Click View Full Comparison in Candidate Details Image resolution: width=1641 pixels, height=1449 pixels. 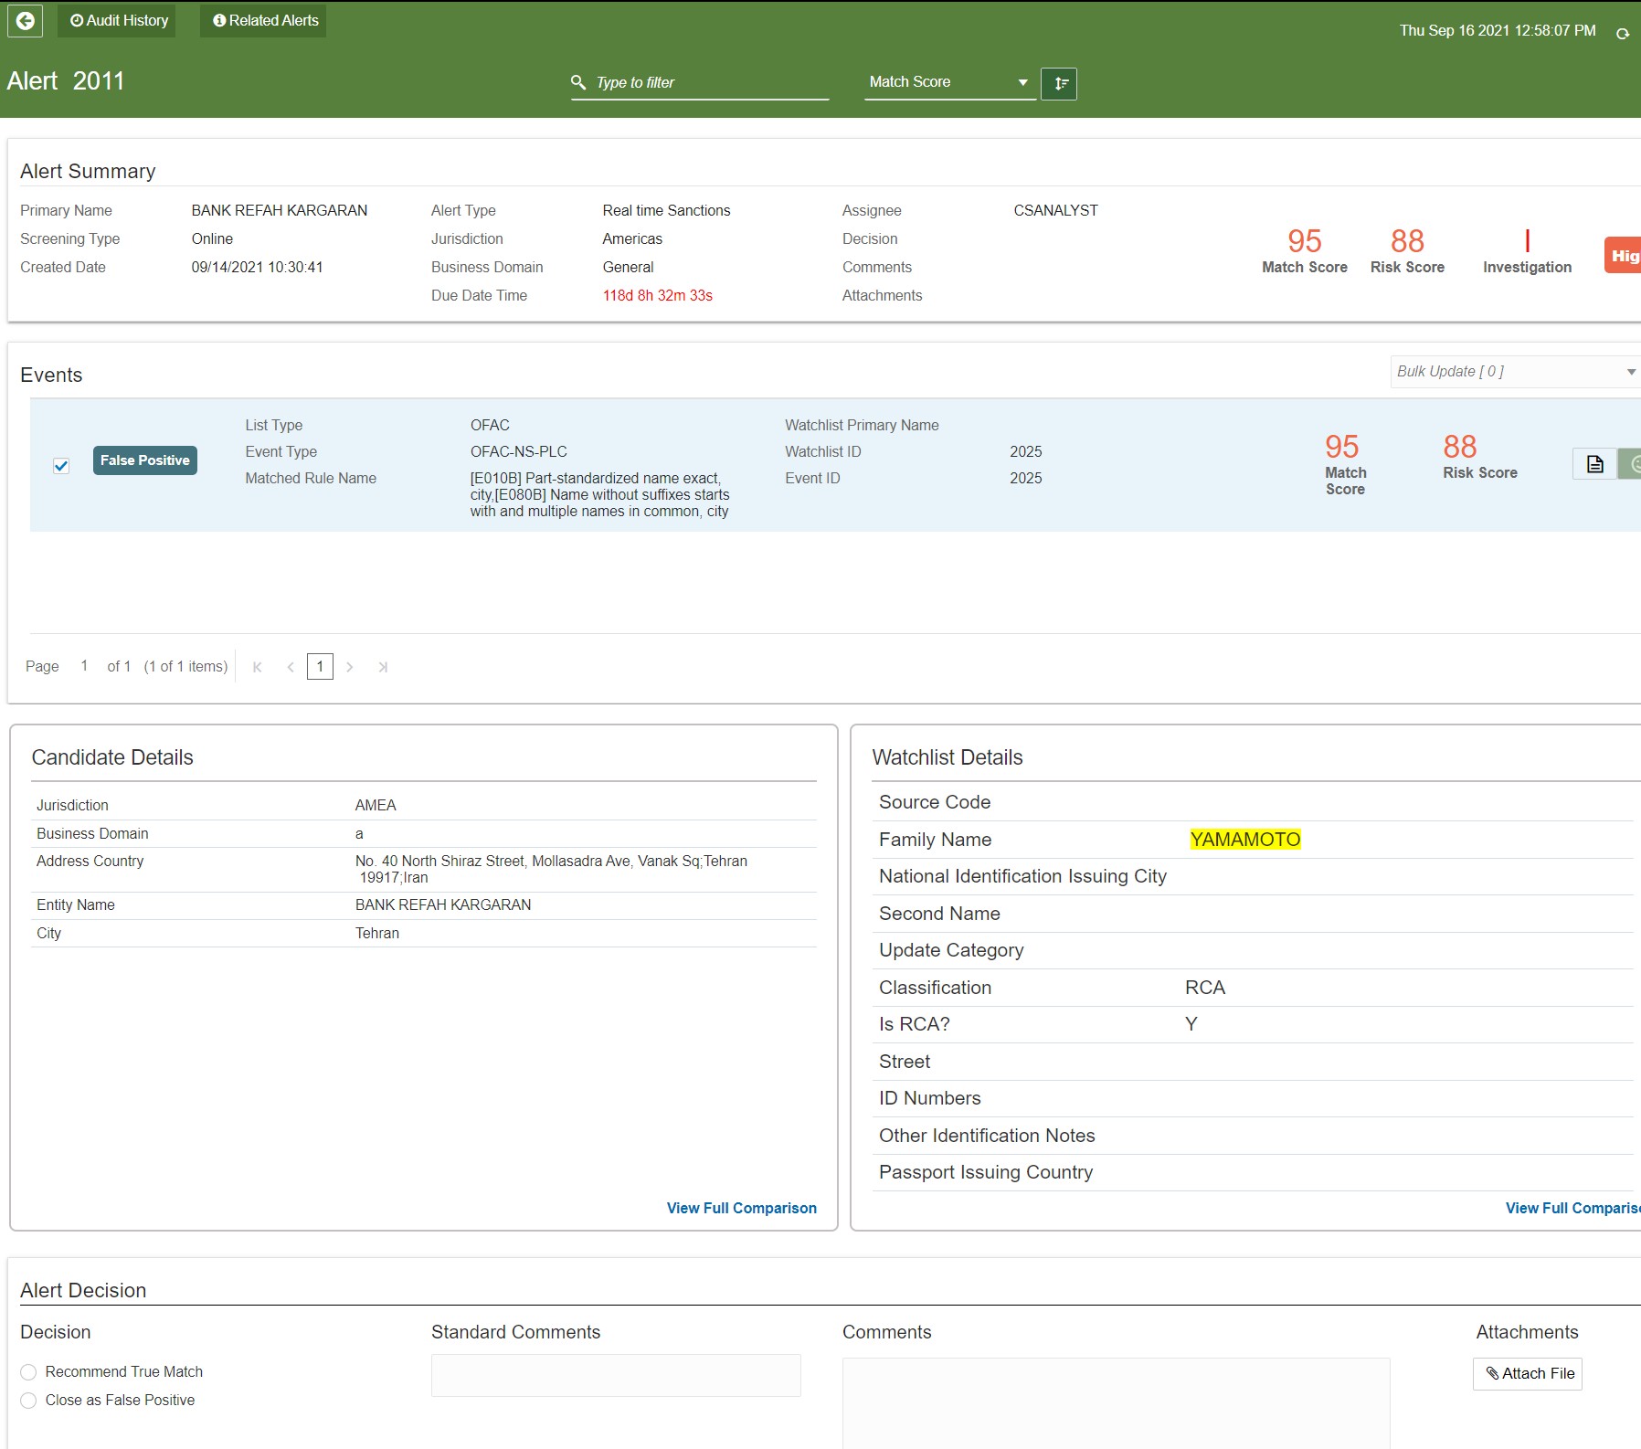[x=741, y=1208]
